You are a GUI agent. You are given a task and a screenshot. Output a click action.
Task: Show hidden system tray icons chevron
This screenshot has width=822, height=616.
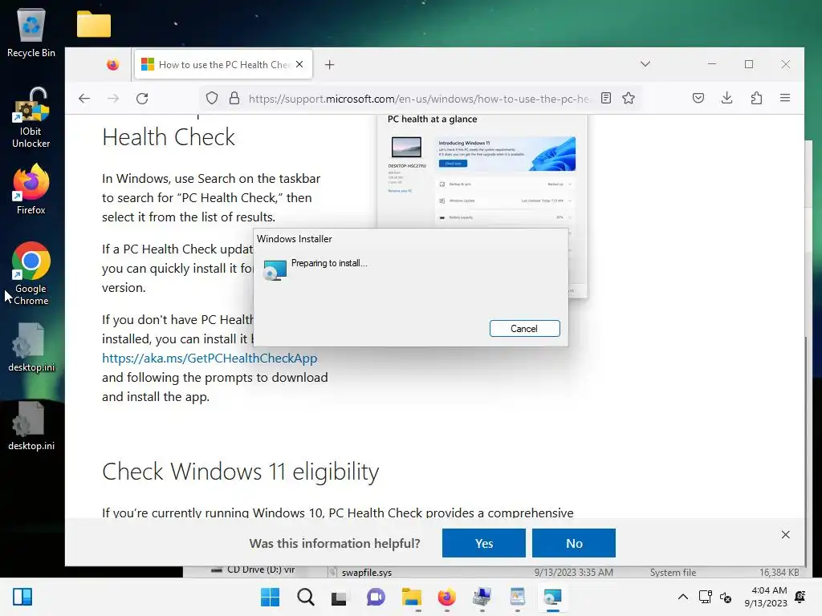click(x=683, y=597)
